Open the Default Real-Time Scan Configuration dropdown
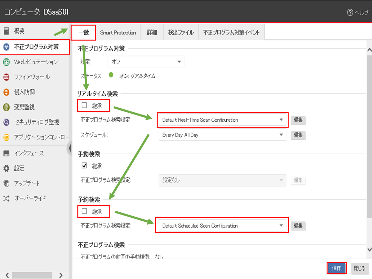The width and height of the screenshot is (372, 279). click(x=222, y=120)
